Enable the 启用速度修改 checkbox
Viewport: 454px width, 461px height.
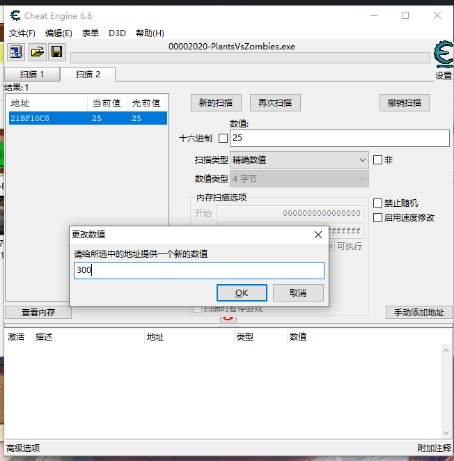coord(377,217)
